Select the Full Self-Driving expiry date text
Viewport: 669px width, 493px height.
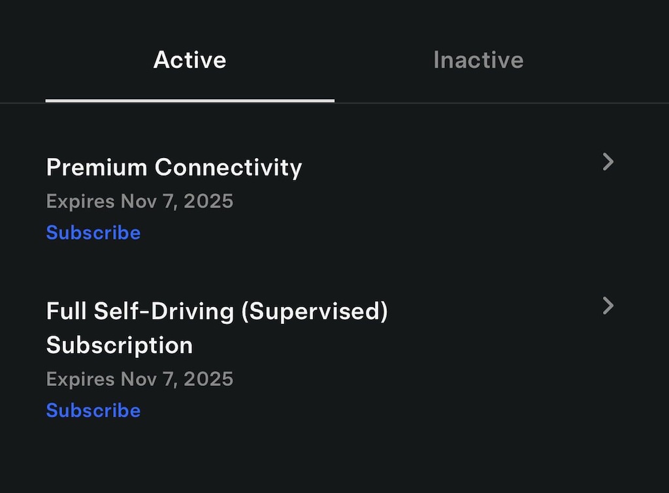click(x=140, y=379)
